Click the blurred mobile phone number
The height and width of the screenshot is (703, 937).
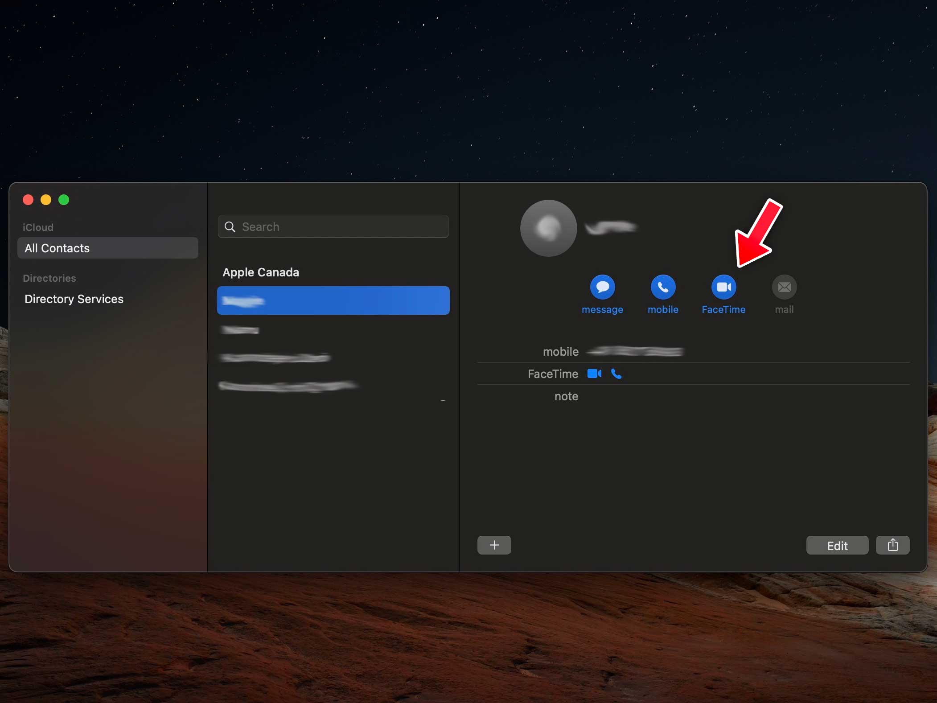tap(635, 352)
